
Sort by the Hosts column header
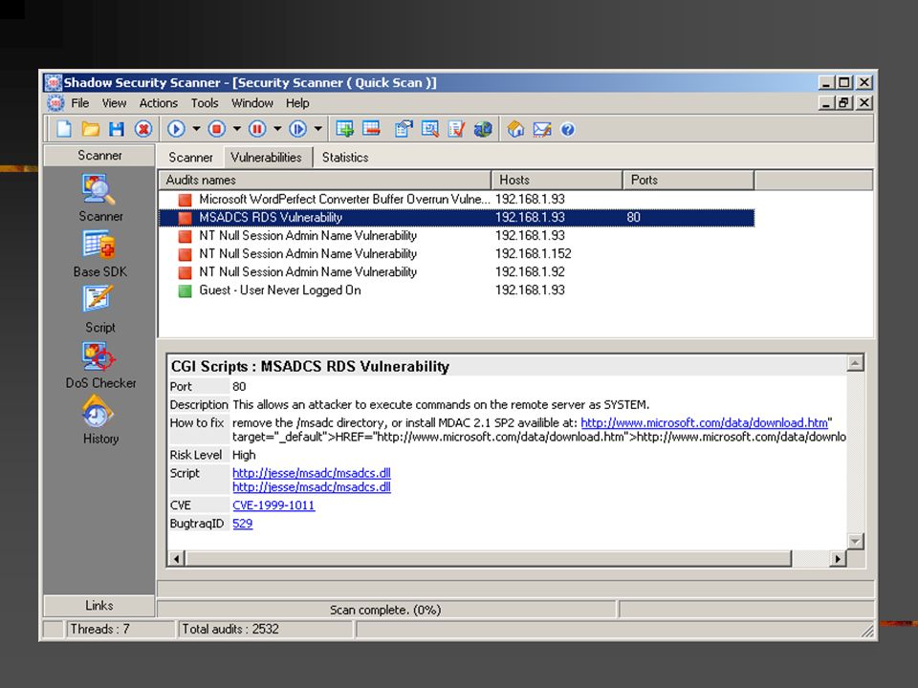[x=557, y=180]
